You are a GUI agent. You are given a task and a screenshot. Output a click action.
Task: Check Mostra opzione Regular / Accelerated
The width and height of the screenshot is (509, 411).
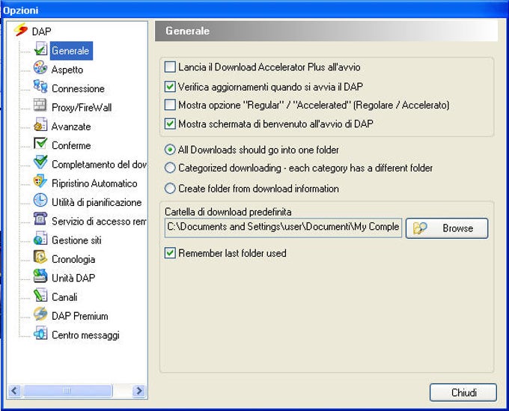[x=170, y=106]
